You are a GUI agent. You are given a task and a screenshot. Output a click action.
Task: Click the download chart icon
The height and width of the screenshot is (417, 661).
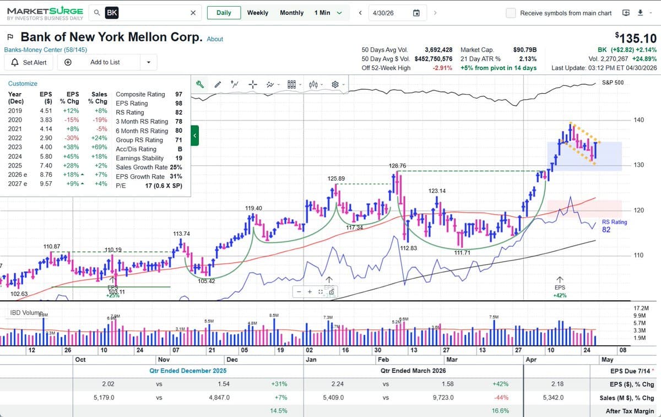tap(640, 13)
